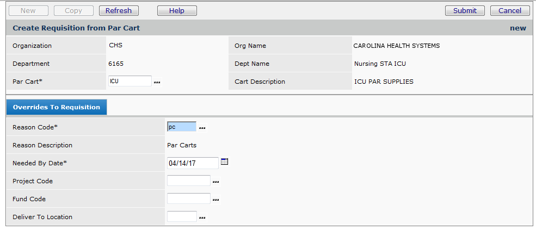
Task: Click the Deliver To Location field
Action: pos(182,216)
